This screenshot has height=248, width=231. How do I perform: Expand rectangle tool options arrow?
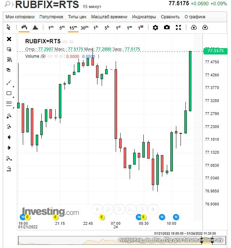tap(13, 97)
